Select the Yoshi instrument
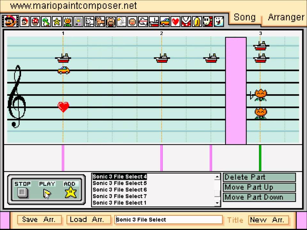 (46, 21)
